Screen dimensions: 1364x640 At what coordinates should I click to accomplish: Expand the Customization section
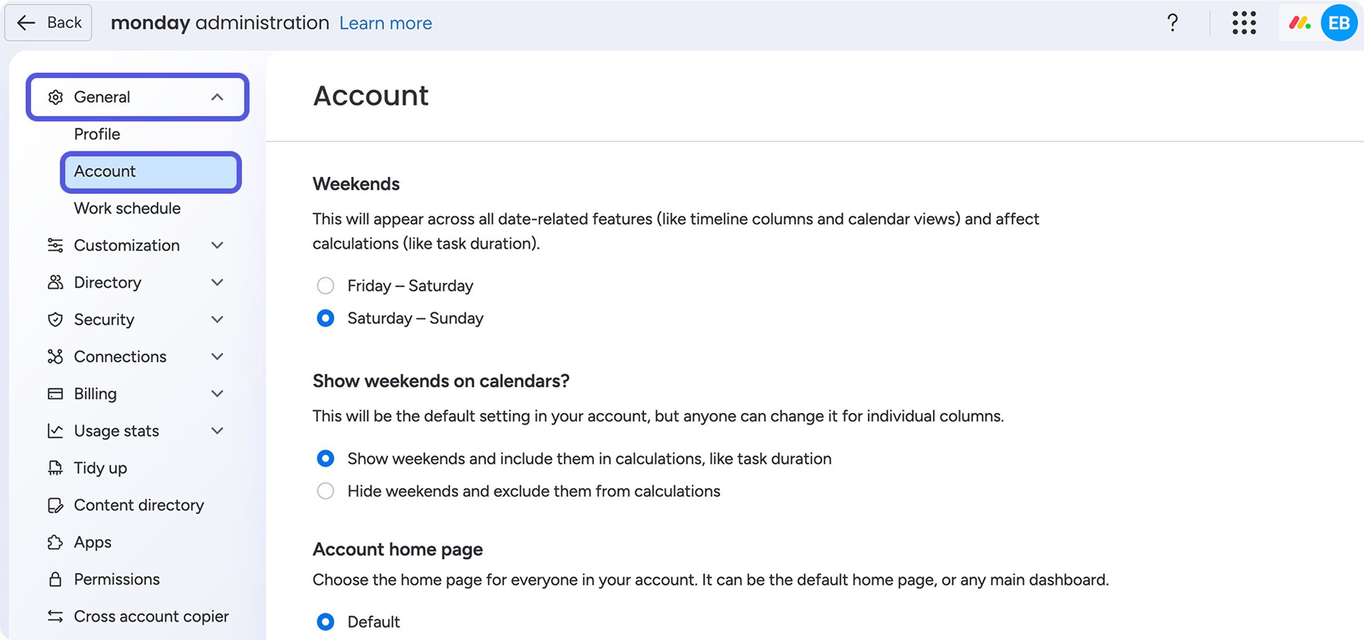(x=137, y=245)
